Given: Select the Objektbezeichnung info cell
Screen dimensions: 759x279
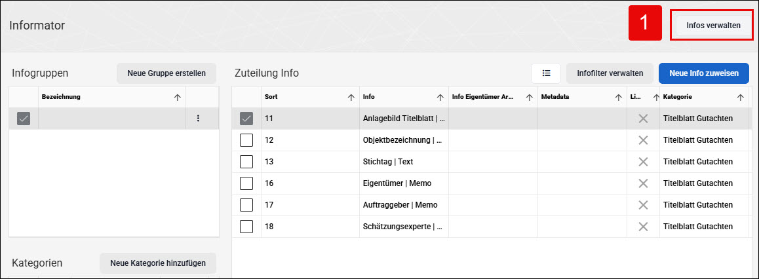Looking at the screenshot, I should click(x=404, y=140).
